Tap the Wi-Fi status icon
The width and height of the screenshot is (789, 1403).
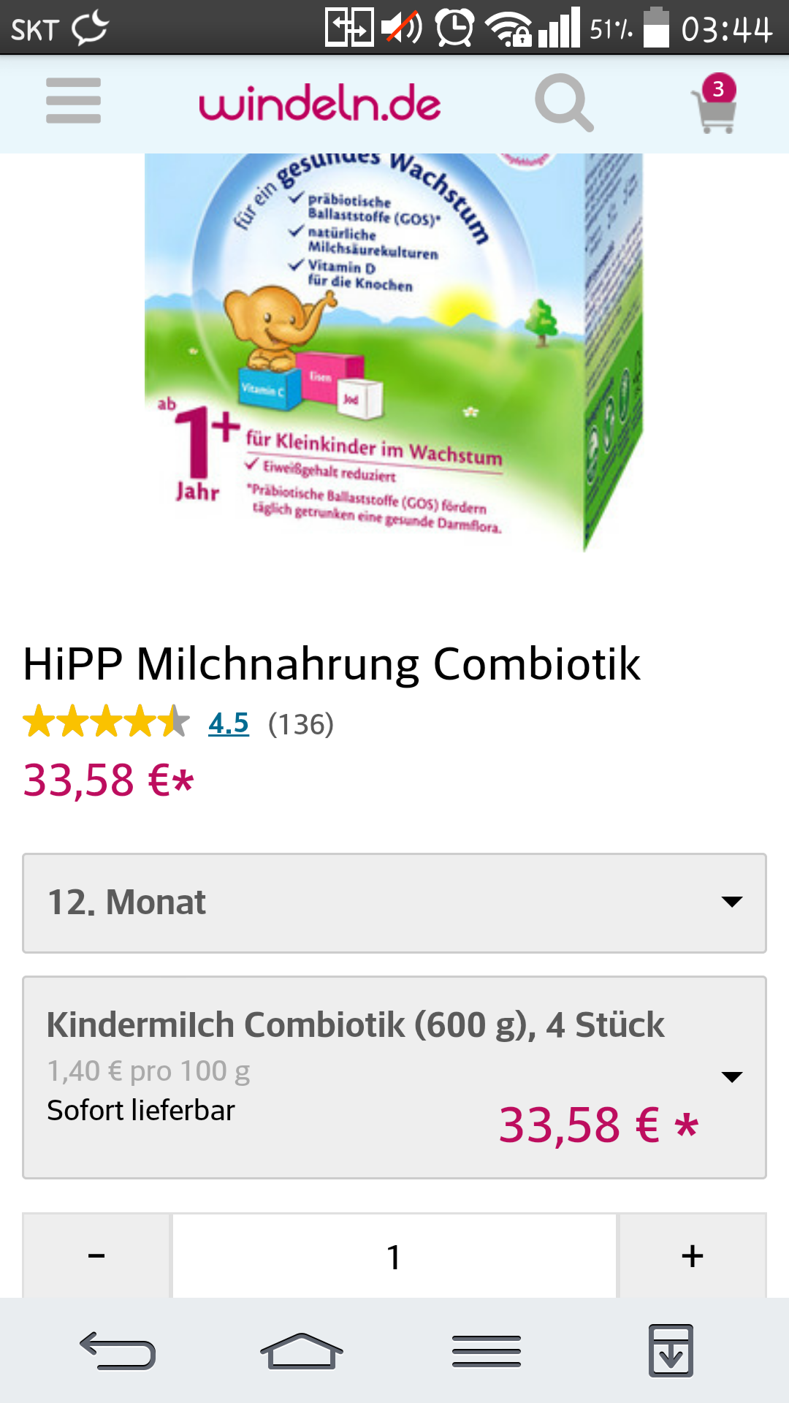click(x=508, y=29)
